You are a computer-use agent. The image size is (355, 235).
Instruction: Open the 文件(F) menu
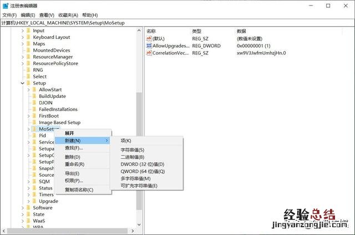pos(9,15)
